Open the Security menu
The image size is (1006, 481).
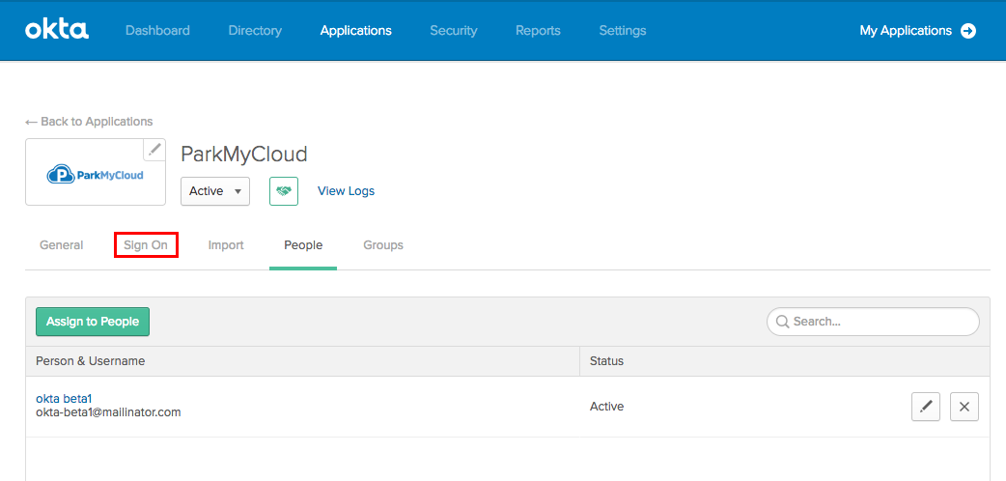click(x=454, y=31)
